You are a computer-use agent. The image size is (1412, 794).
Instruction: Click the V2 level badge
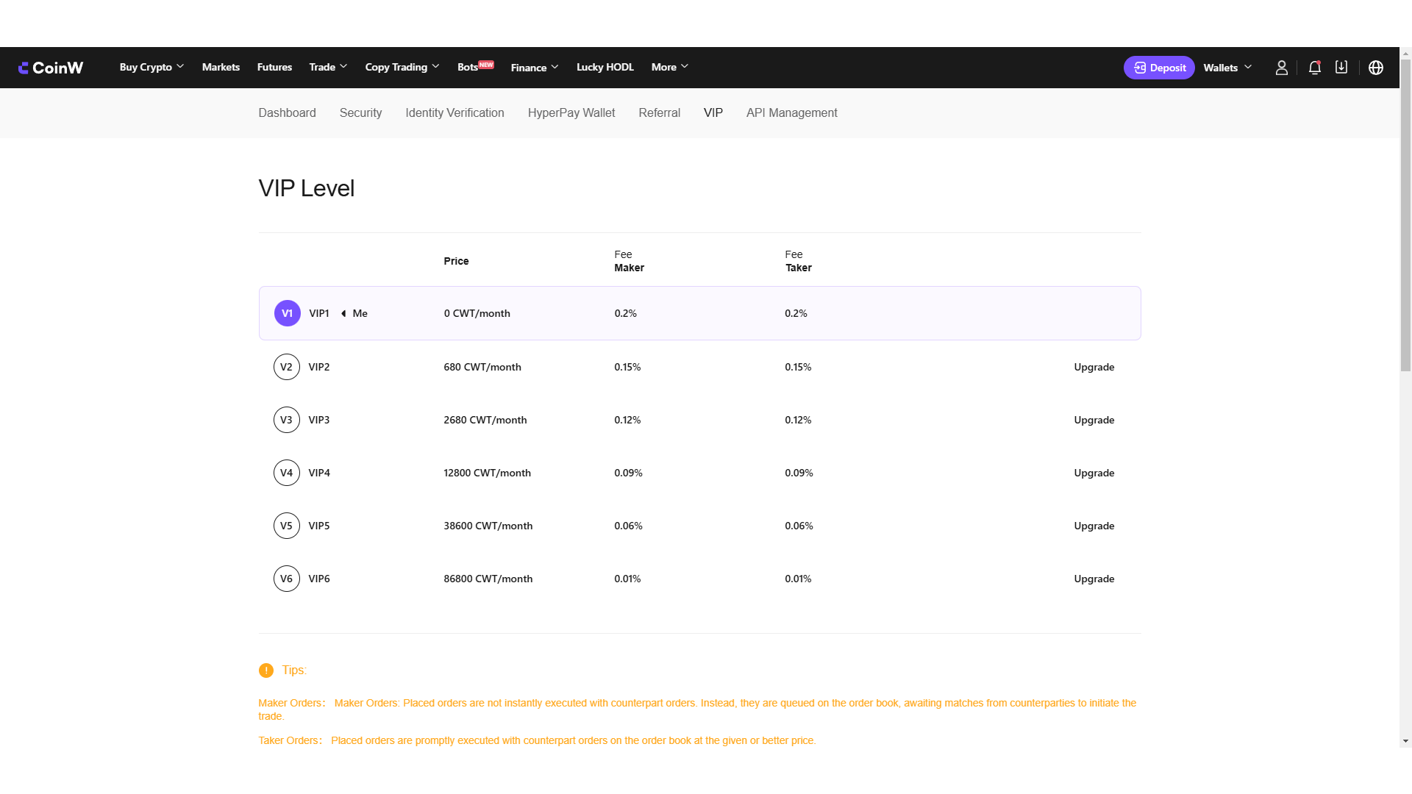[287, 367]
